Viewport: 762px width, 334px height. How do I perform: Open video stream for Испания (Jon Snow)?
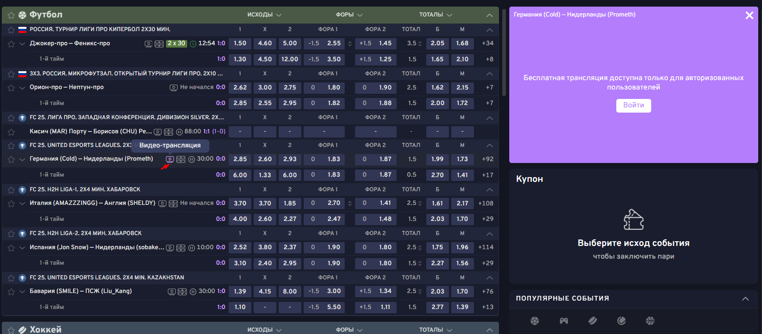click(x=170, y=248)
